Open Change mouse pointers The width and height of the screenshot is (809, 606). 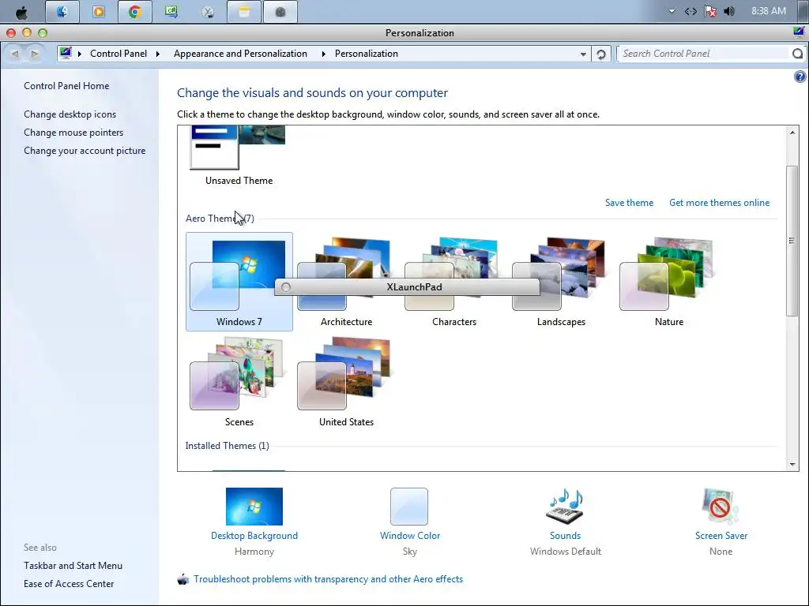[73, 133]
